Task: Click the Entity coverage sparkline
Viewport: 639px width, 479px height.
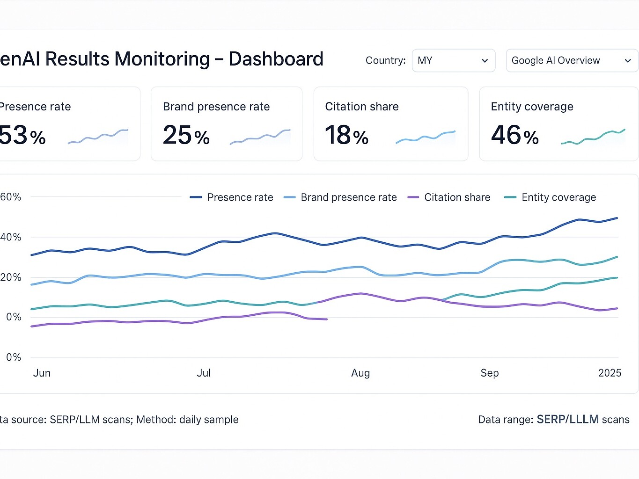Action: pos(593,136)
